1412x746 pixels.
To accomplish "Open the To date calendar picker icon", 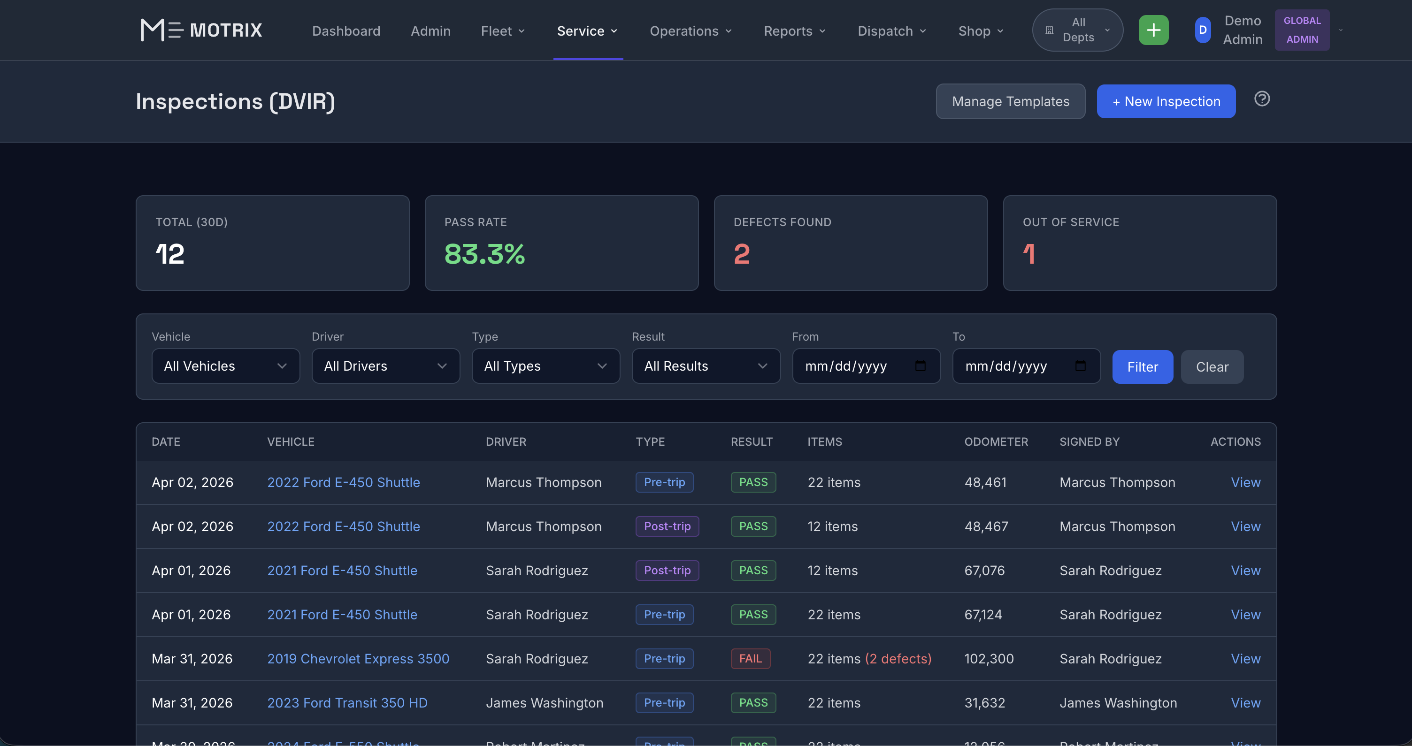I will [1081, 366].
